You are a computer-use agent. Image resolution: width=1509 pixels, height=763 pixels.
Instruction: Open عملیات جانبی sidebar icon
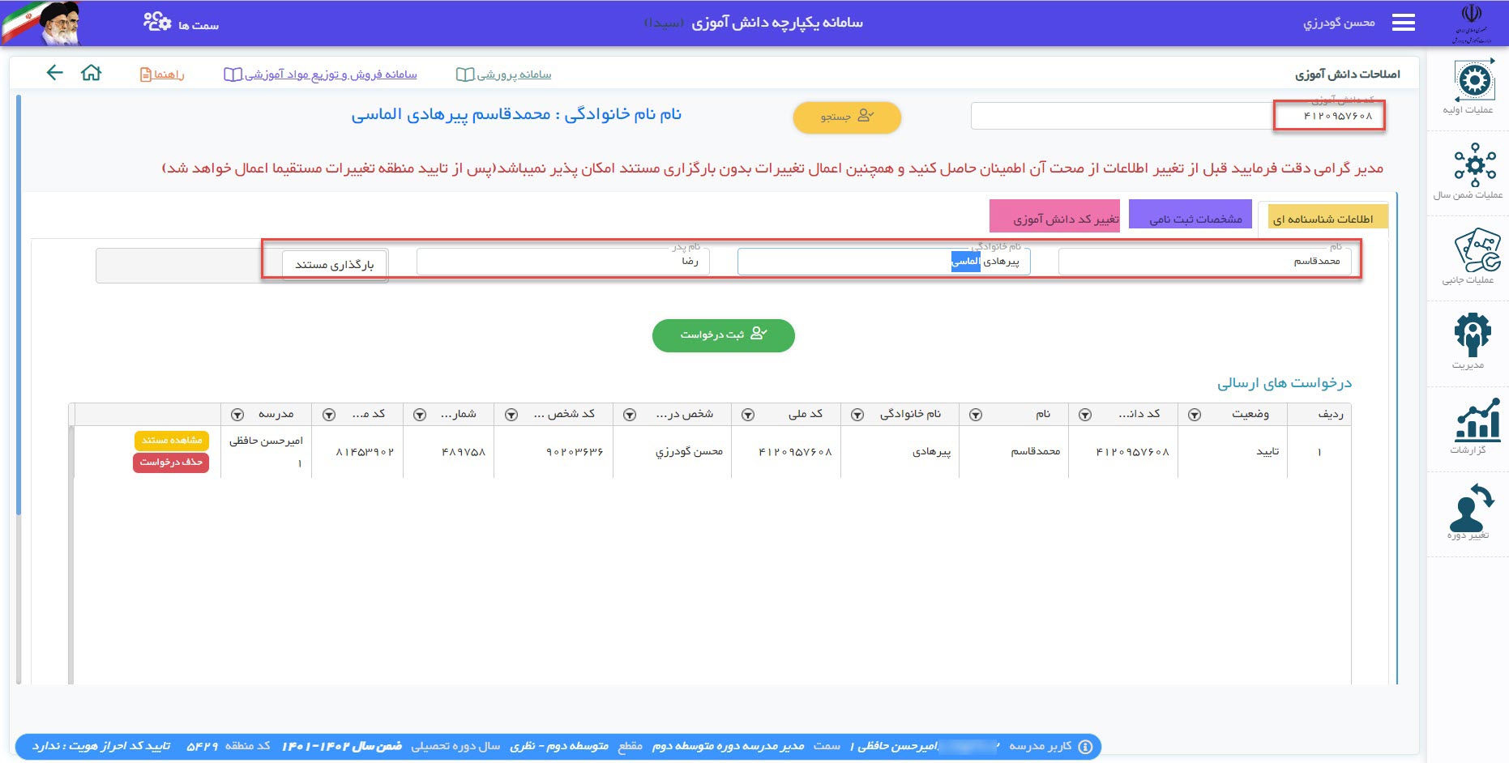pyautogui.click(x=1474, y=251)
